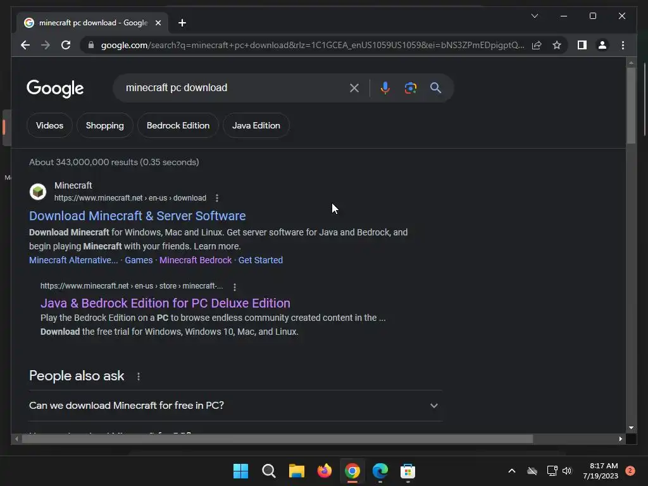Open the tab search dropdown arrow
Image resolution: width=648 pixels, height=486 pixels.
pyautogui.click(x=535, y=16)
